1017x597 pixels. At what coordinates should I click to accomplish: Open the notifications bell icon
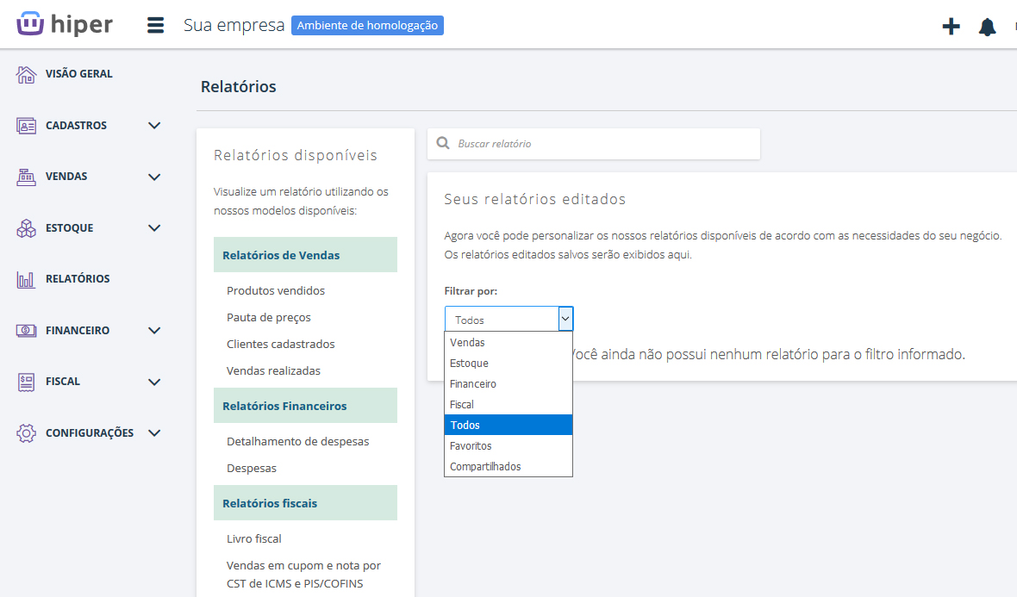tap(987, 27)
